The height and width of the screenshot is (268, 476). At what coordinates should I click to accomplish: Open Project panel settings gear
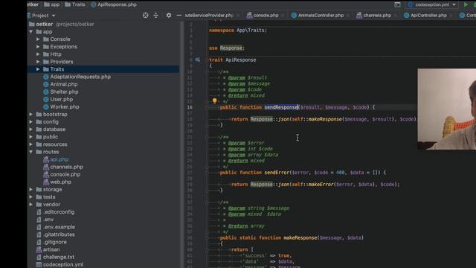[x=169, y=15]
